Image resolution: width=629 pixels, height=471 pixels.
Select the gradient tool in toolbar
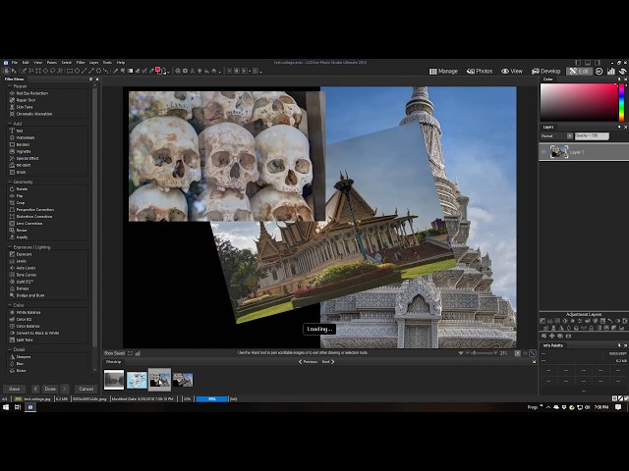pyautogui.click(x=130, y=71)
